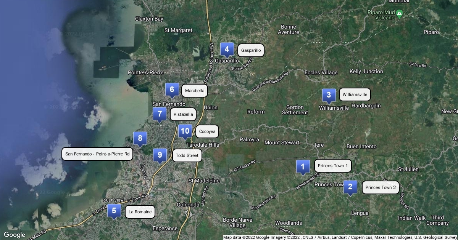Click marker 8 on the coastline
This screenshot has height=240, width=458.
(x=140, y=139)
